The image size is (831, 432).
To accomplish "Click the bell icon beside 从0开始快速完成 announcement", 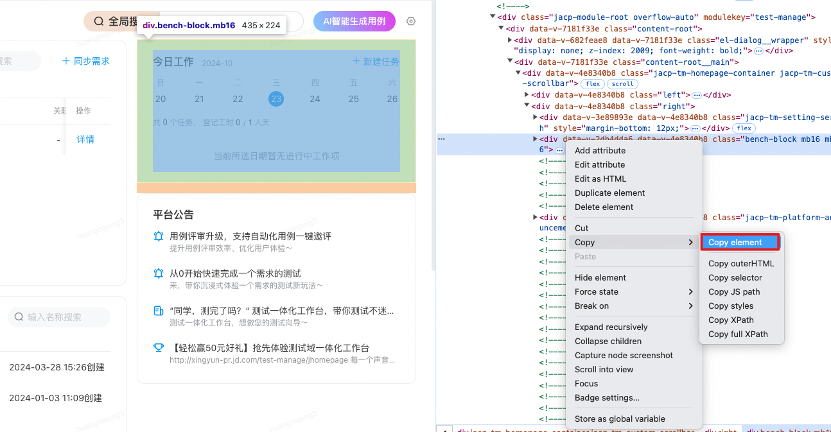I will coord(159,273).
